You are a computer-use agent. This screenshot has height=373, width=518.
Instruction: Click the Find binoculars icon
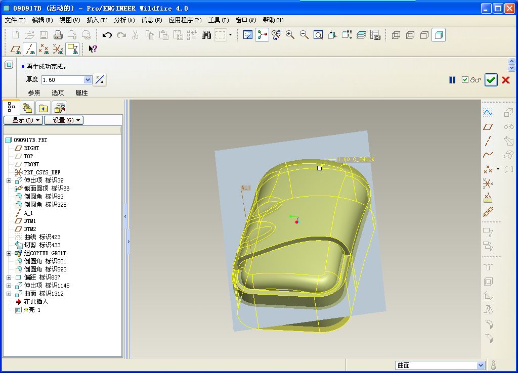[206, 35]
